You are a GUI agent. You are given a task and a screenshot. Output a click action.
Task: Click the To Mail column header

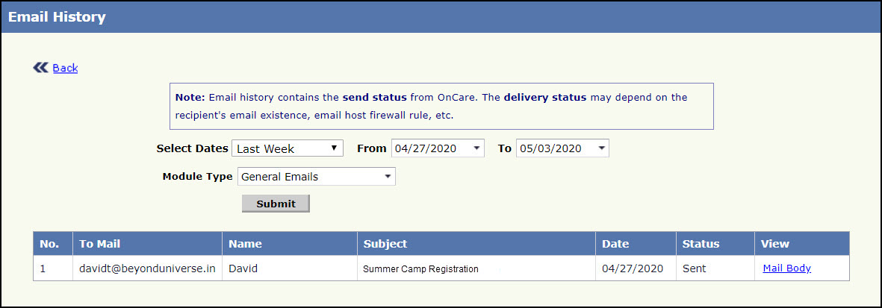coord(100,244)
